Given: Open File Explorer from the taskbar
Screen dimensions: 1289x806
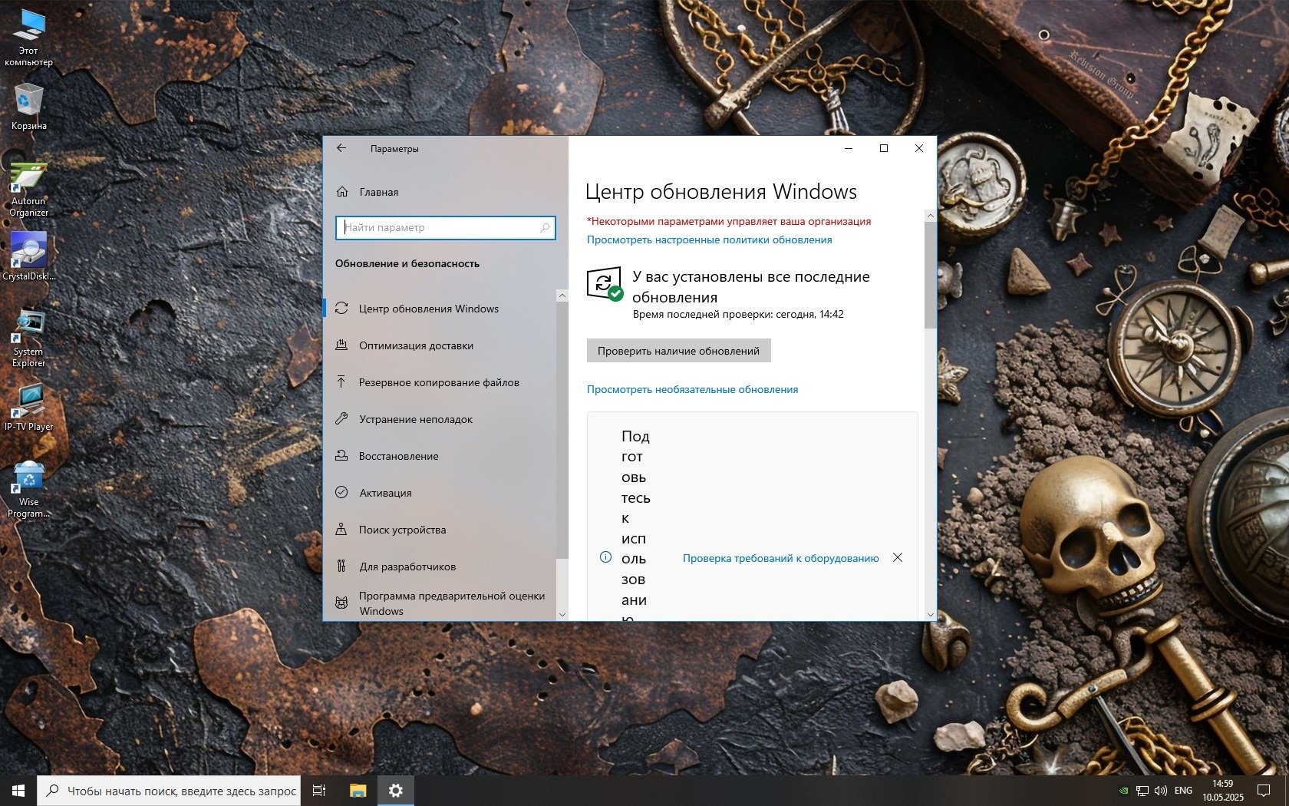Looking at the screenshot, I should point(358,791).
